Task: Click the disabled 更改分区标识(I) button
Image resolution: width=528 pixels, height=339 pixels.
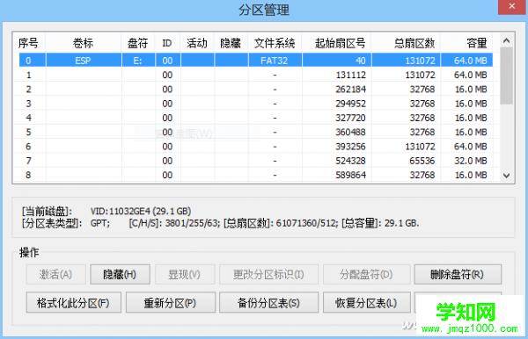Action: point(268,275)
